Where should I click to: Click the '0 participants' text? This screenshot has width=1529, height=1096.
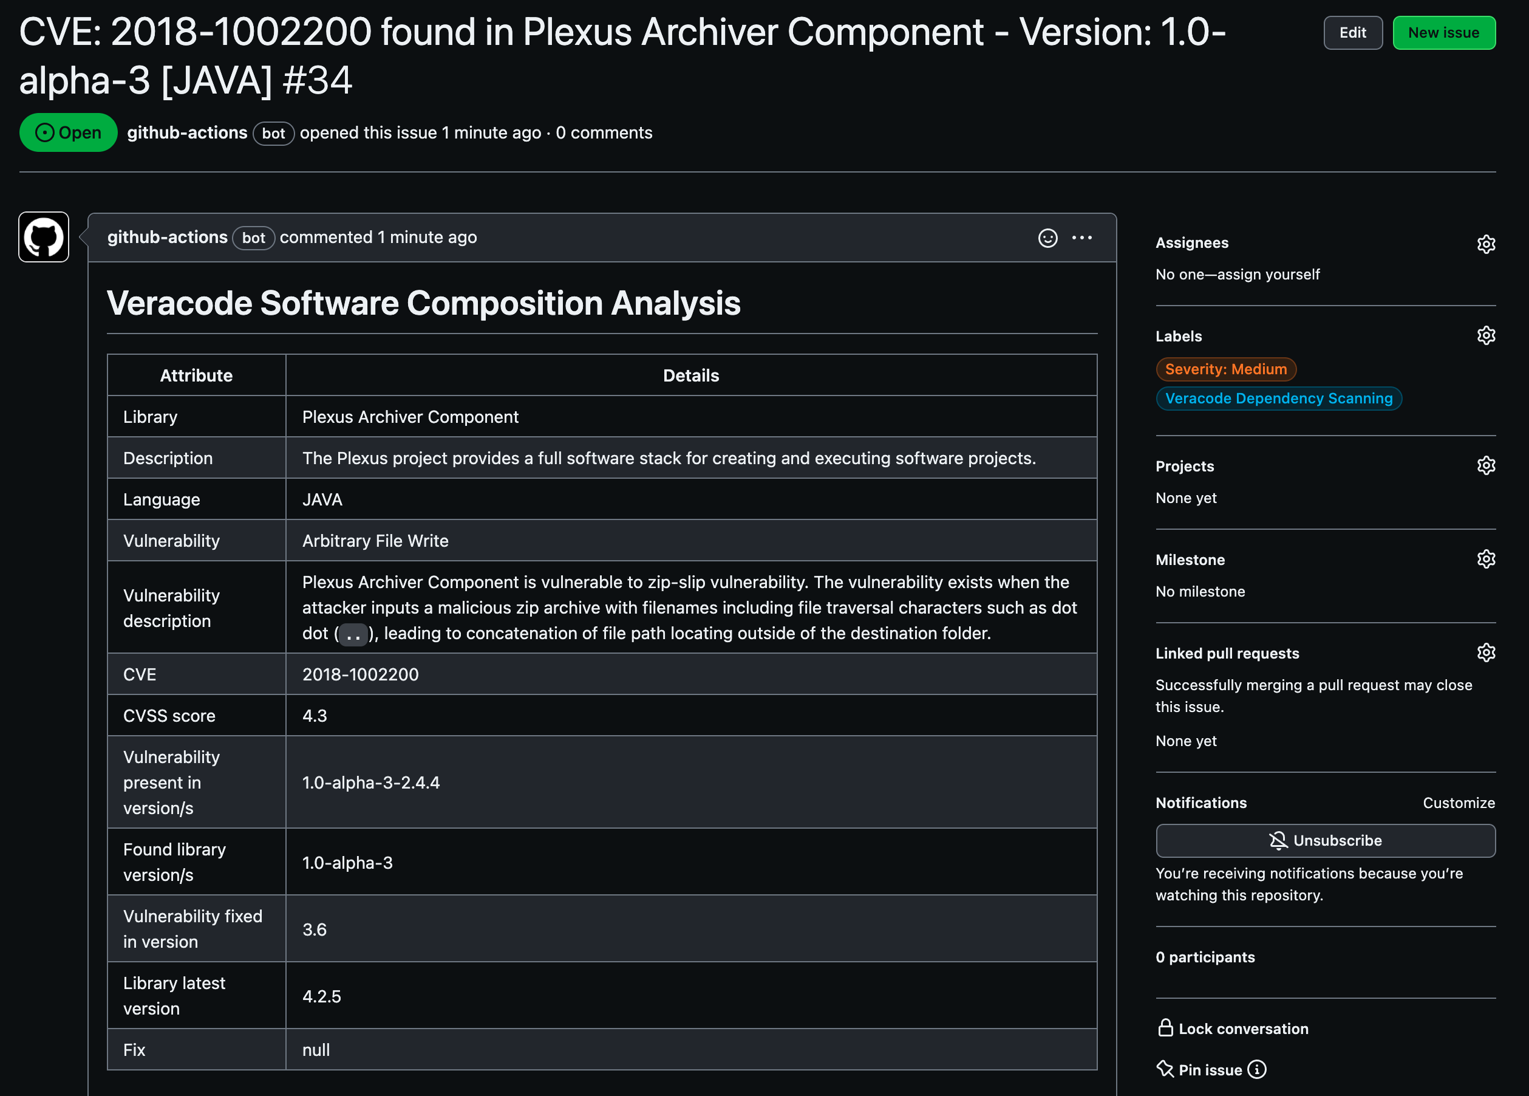tap(1205, 957)
